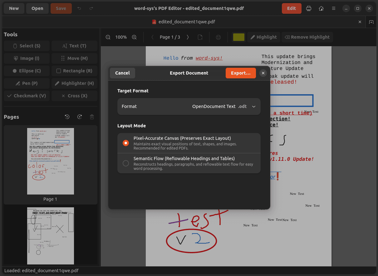This screenshot has width=378, height=276.
Task: Open the hamburger main menu
Action: [334, 8]
